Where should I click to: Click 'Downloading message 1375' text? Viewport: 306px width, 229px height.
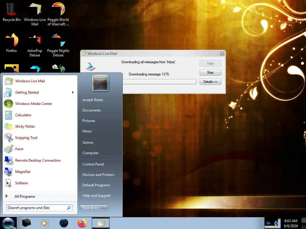coord(149,74)
